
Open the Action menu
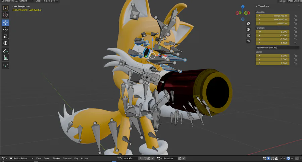tap(84, 158)
